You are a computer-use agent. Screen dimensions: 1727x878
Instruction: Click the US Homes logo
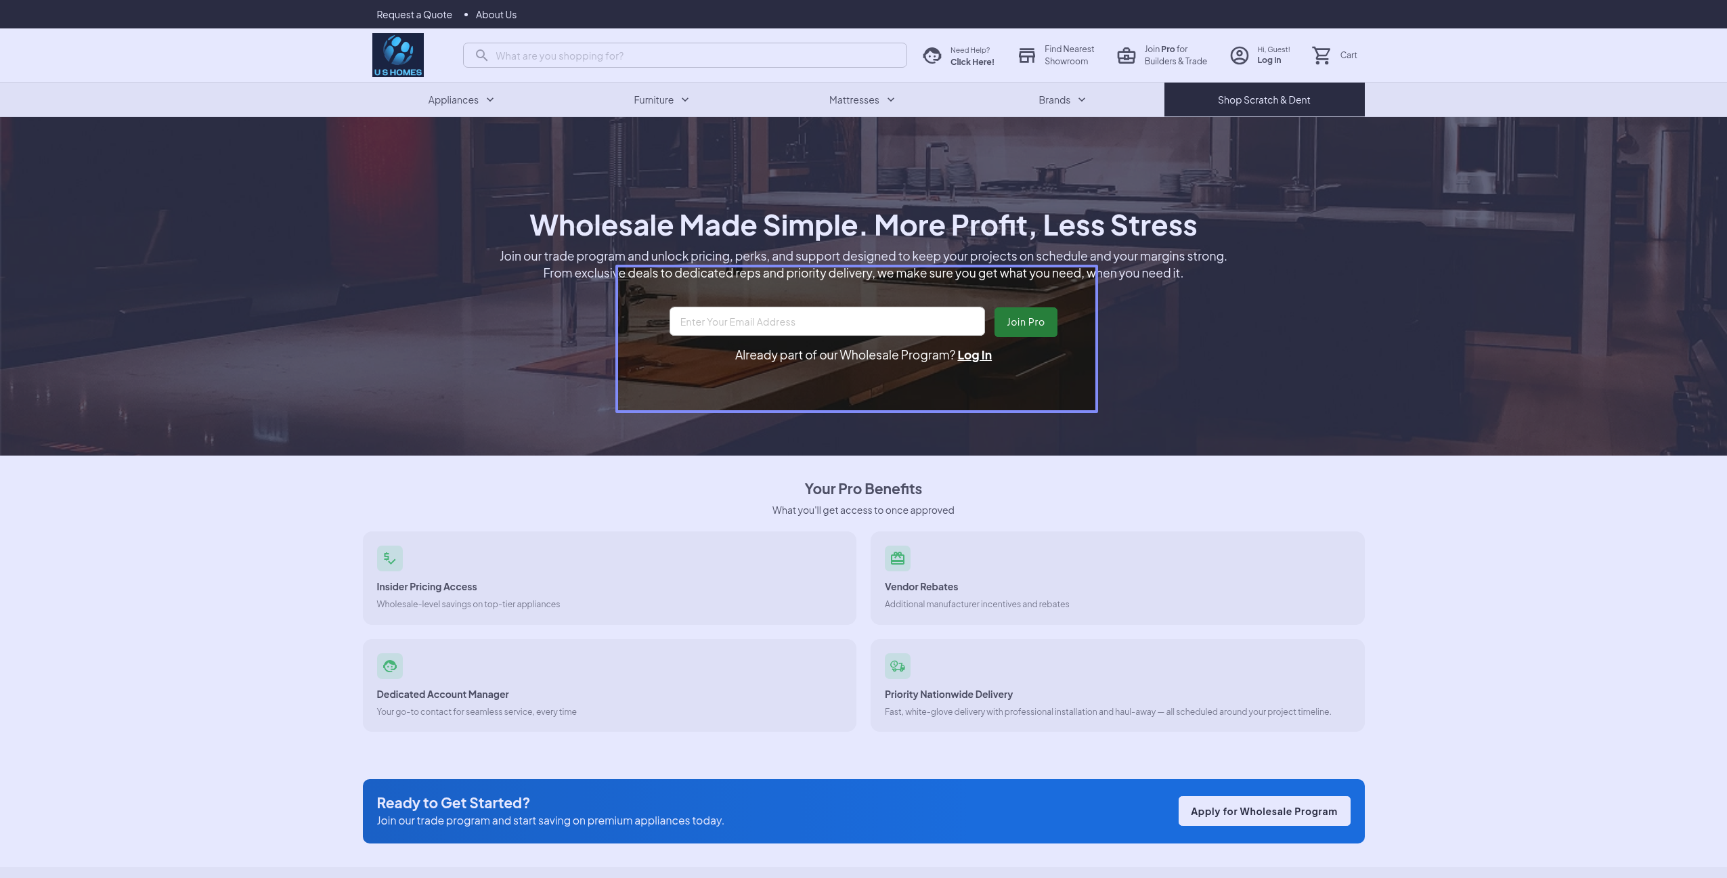pos(397,55)
